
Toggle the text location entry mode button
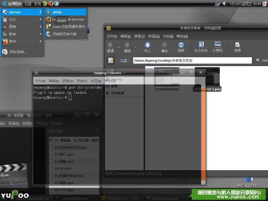pyautogui.click(x=111, y=60)
